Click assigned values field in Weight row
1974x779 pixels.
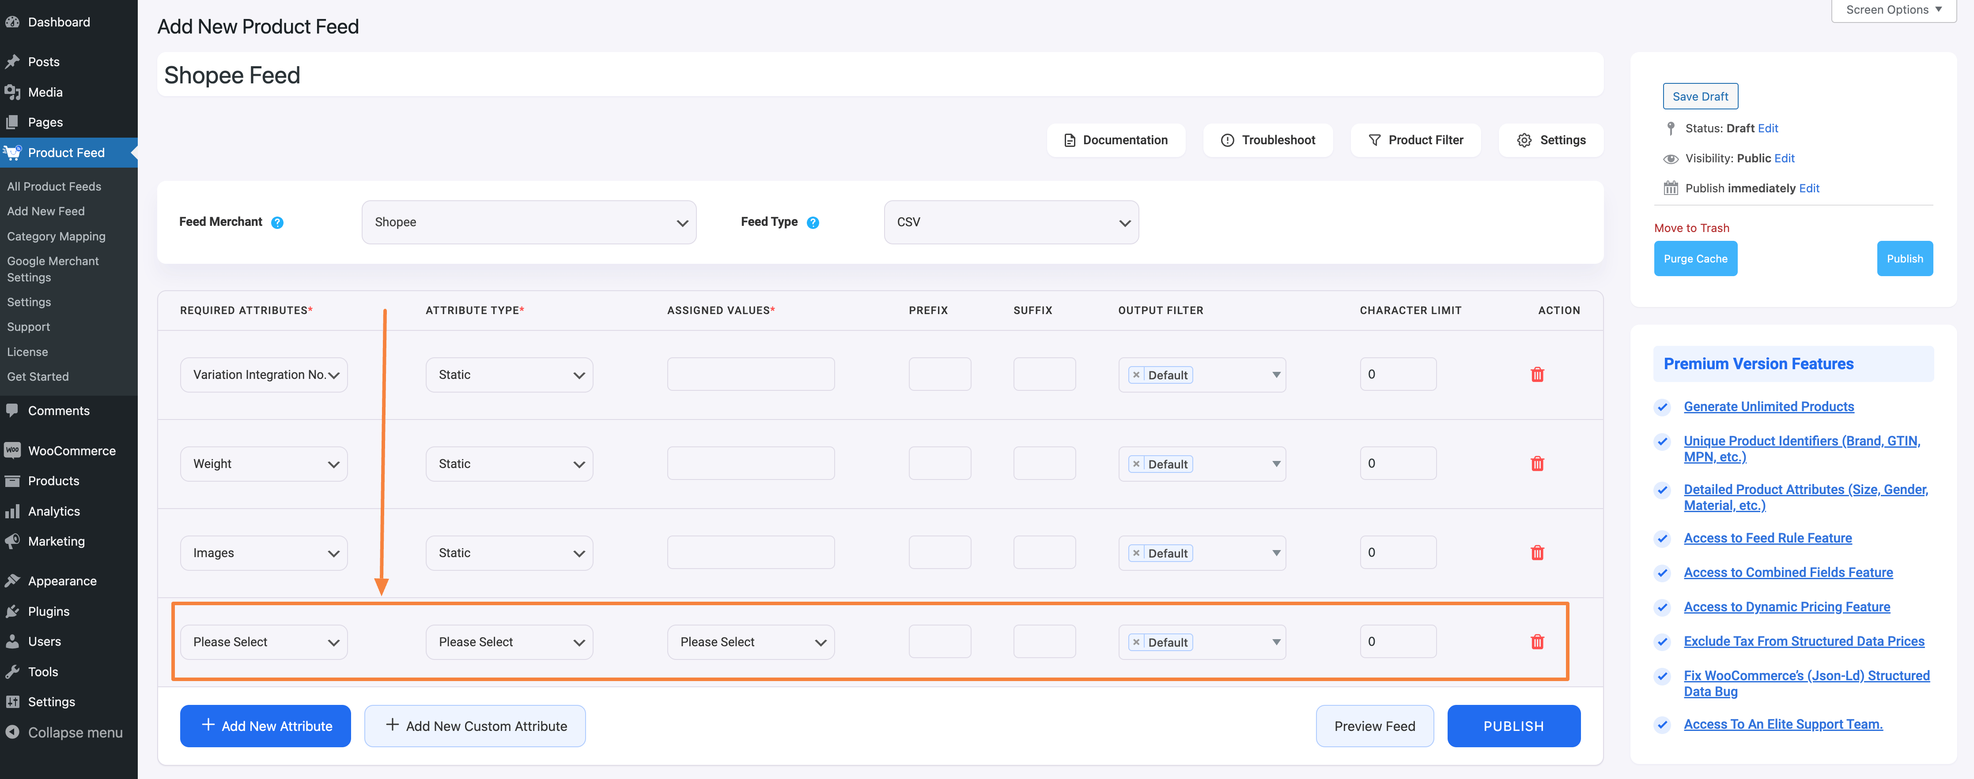[x=750, y=464]
